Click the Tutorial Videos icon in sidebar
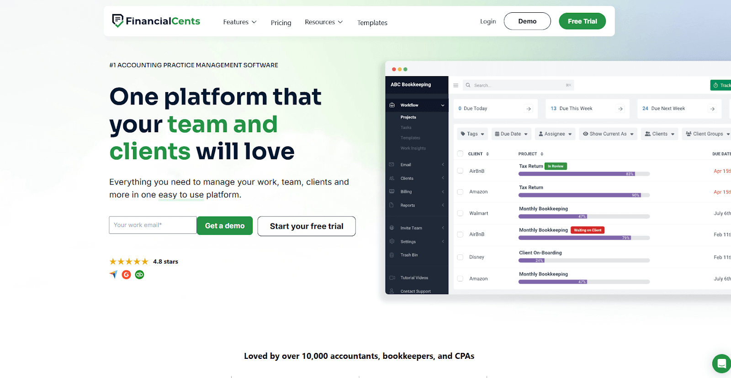Image resolution: width=731 pixels, height=378 pixels. (392, 278)
